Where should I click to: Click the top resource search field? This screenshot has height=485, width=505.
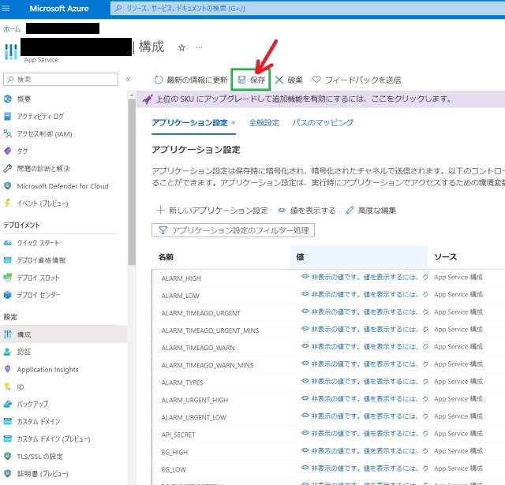pyautogui.click(x=308, y=9)
